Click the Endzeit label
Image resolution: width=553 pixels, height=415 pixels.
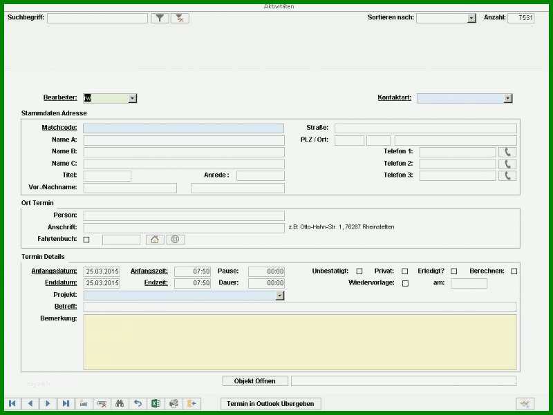click(x=156, y=282)
